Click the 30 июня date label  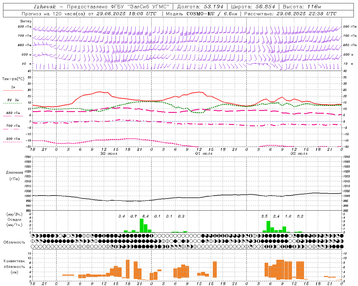click(109, 154)
